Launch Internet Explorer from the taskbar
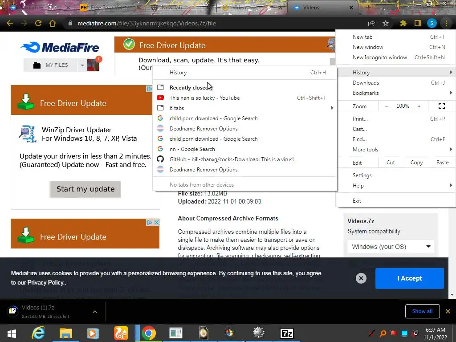 38,333
